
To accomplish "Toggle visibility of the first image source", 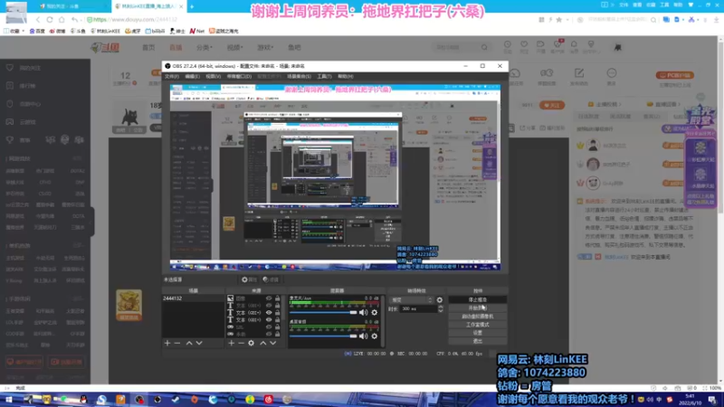I will (269, 298).
